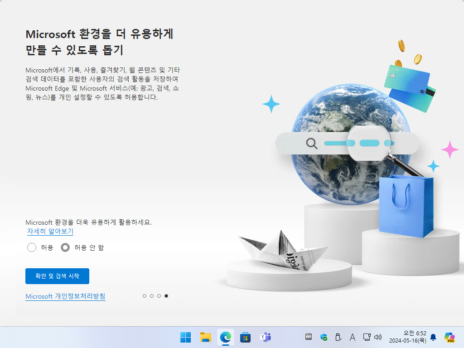Click the USB safely remove hardware icon
Screen dimensions: 464x348
click(338, 337)
